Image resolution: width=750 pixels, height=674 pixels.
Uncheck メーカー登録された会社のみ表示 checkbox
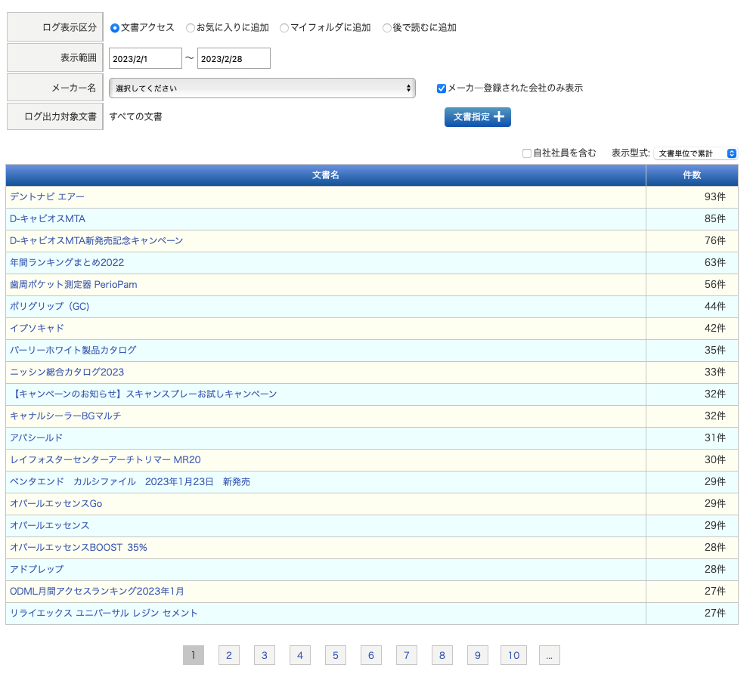coord(442,88)
